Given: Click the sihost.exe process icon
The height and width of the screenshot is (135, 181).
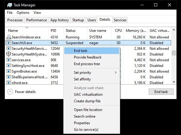Looking at the screenshot, I should coord(8,82).
